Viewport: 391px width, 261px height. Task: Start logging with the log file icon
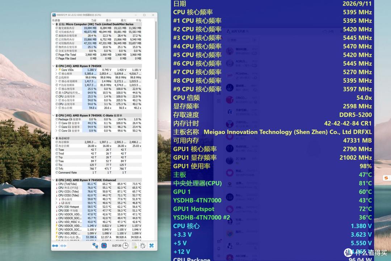coord(134,246)
